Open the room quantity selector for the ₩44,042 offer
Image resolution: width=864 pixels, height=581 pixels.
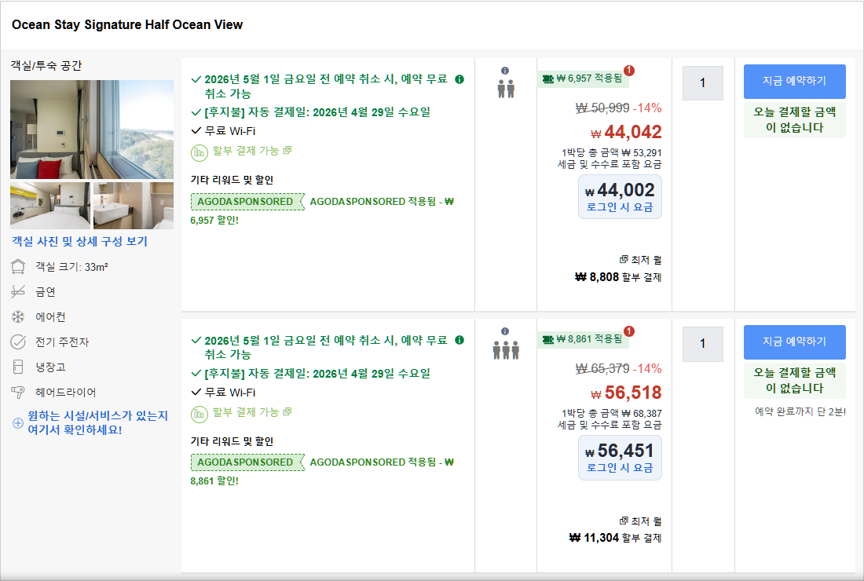point(702,82)
